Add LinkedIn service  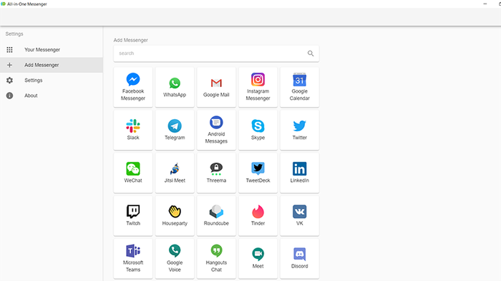(x=299, y=173)
